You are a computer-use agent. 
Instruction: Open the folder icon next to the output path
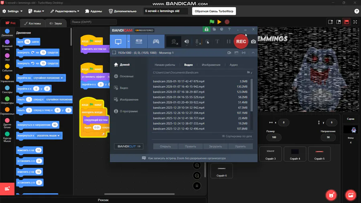pyautogui.click(x=249, y=72)
